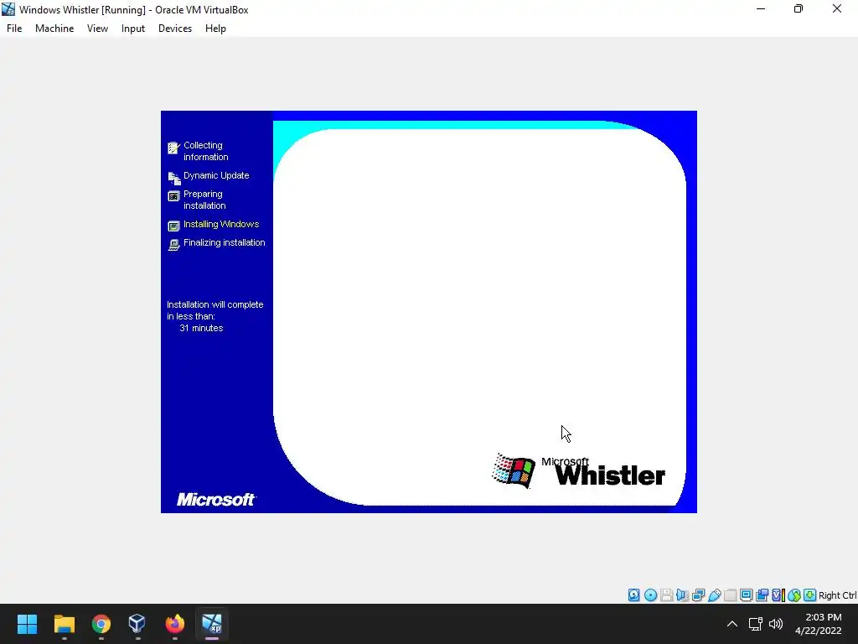Click the optical drive indicator icon
This screenshot has width=858, height=644.
pyautogui.click(x=650, y=595)
